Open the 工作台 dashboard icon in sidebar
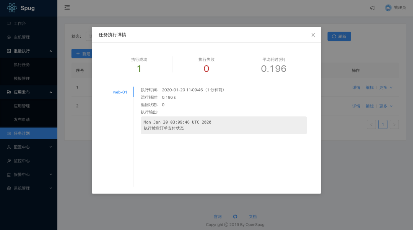The width and height of the screenshot is (413, 230). pyautogui.click(x=8, y=23)
